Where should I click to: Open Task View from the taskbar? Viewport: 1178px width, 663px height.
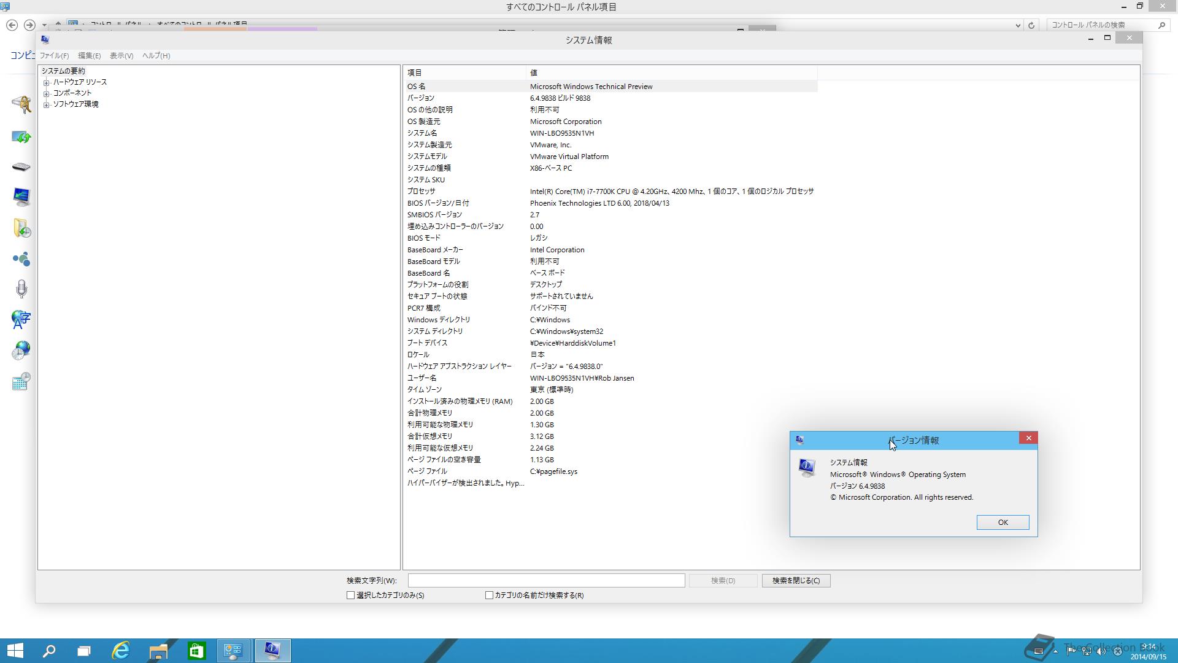click(x=84, y=651)
